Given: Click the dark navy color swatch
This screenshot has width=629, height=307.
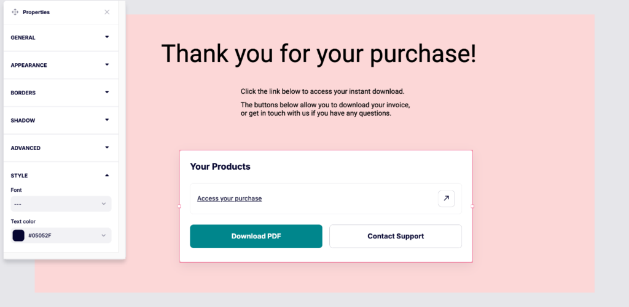Looking at the screenshot, I should pyautogui.click(x=18, y=235).
